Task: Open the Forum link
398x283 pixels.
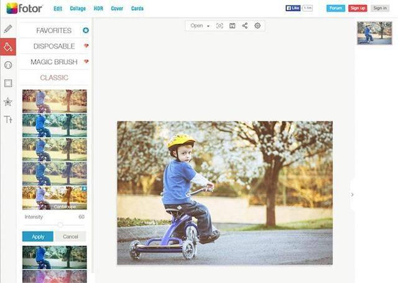Action: [336, 8]
